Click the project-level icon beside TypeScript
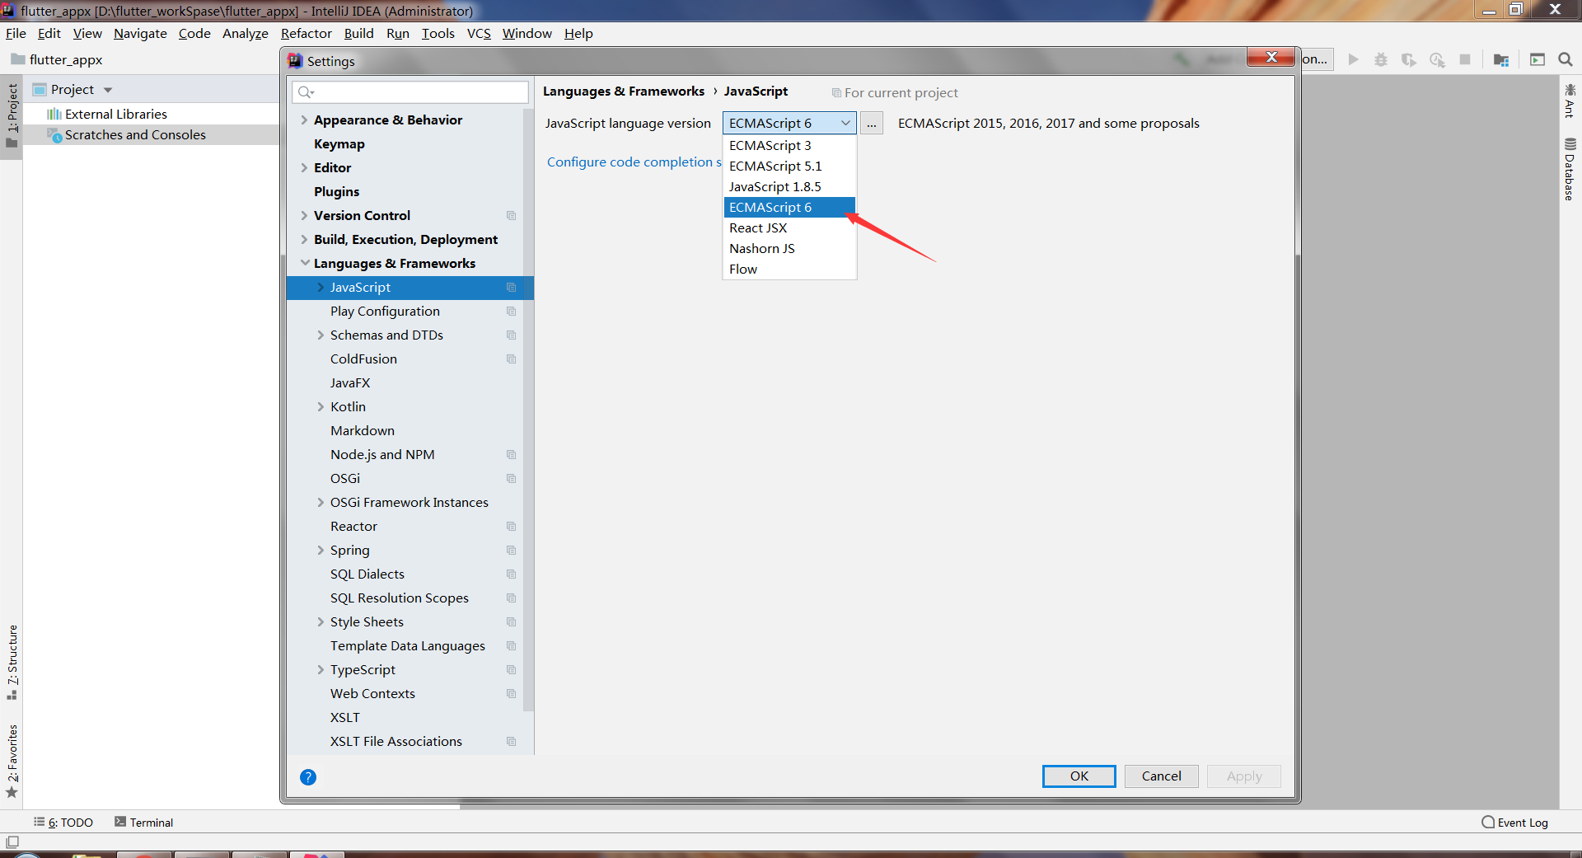This screenshot has height=858, width=1582. tap(511, 669)
